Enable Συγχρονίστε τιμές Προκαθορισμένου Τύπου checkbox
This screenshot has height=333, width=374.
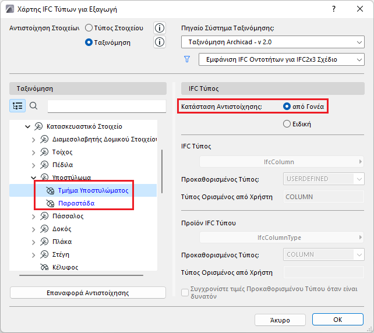pyautogui.click(x=185, y=292)
